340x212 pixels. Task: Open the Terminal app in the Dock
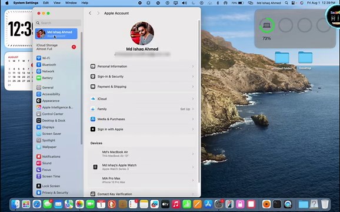pyautogui.click(x=277, y=204)
